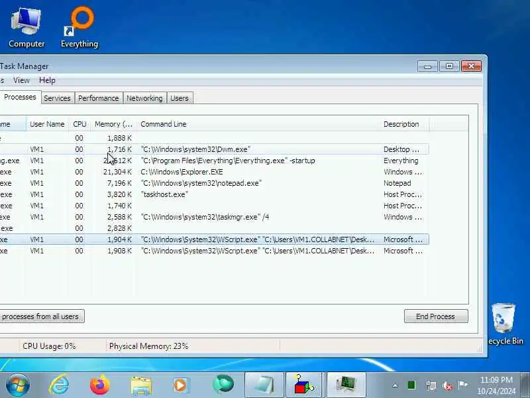530x398 pixels.
Task: Open Windows Explorer folder taskbar icon
Action: [141, 385]
